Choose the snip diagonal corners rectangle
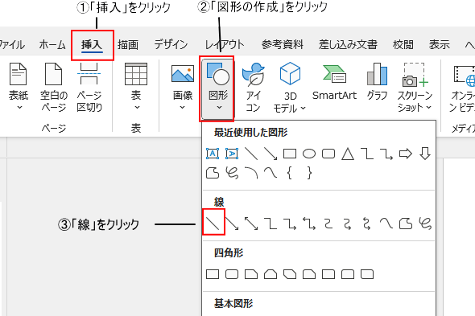 click(290, 274)
